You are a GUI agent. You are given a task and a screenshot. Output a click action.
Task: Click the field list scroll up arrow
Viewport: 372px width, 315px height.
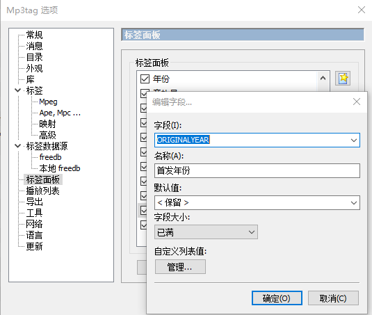pos(323,79)
